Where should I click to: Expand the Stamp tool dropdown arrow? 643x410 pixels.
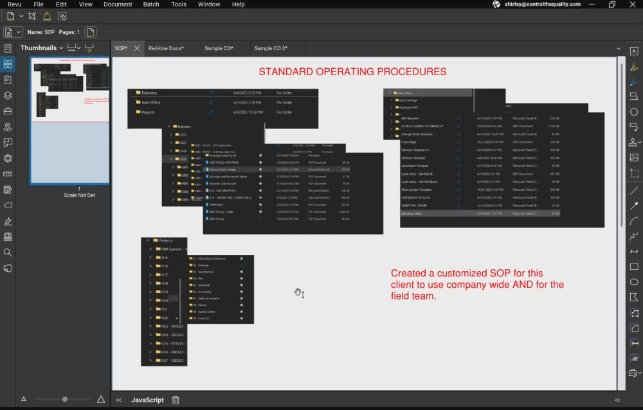tap(640, 142)
